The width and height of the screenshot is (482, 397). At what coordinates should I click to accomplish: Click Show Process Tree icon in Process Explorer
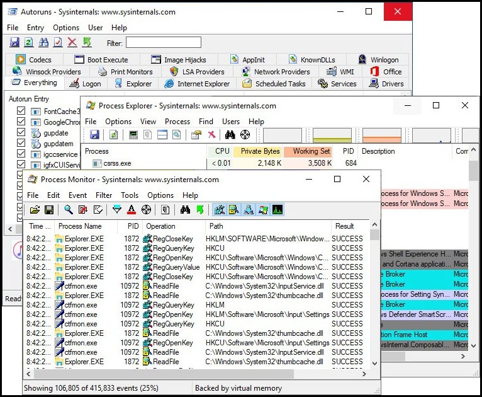click(x=147, y=135)
